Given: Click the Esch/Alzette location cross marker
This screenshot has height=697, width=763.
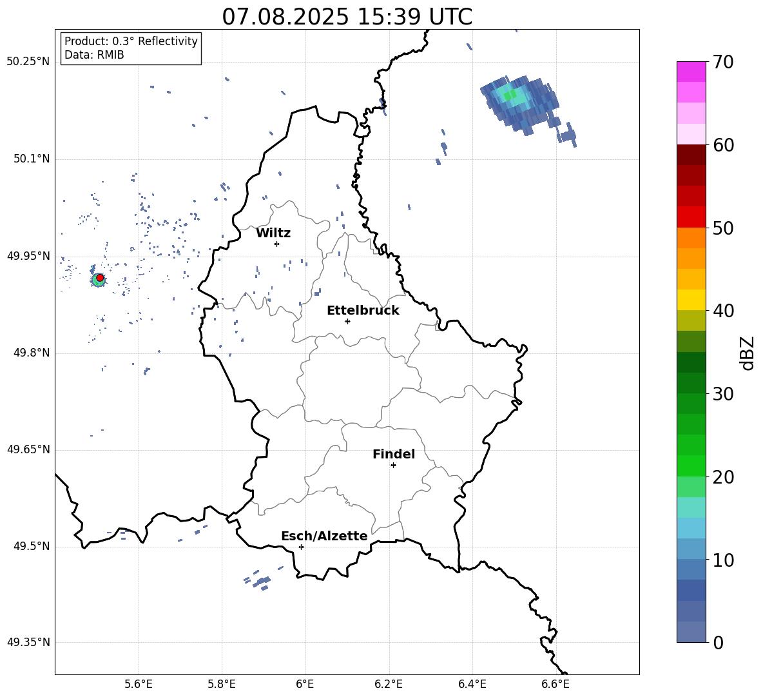Looking at the screenshot, I should point(301,547).
